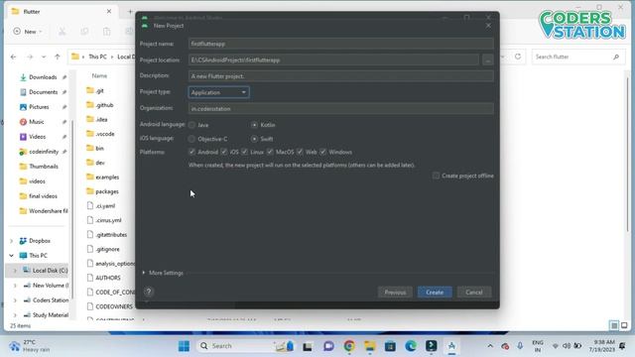Open Documents in quick access
This screenshot has width=635, height=357.
[43, 92]
